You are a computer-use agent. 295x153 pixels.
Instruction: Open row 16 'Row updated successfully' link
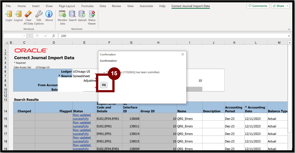point(82,124)
